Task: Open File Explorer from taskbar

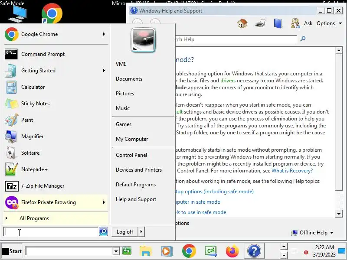Action: click(145, 251)
